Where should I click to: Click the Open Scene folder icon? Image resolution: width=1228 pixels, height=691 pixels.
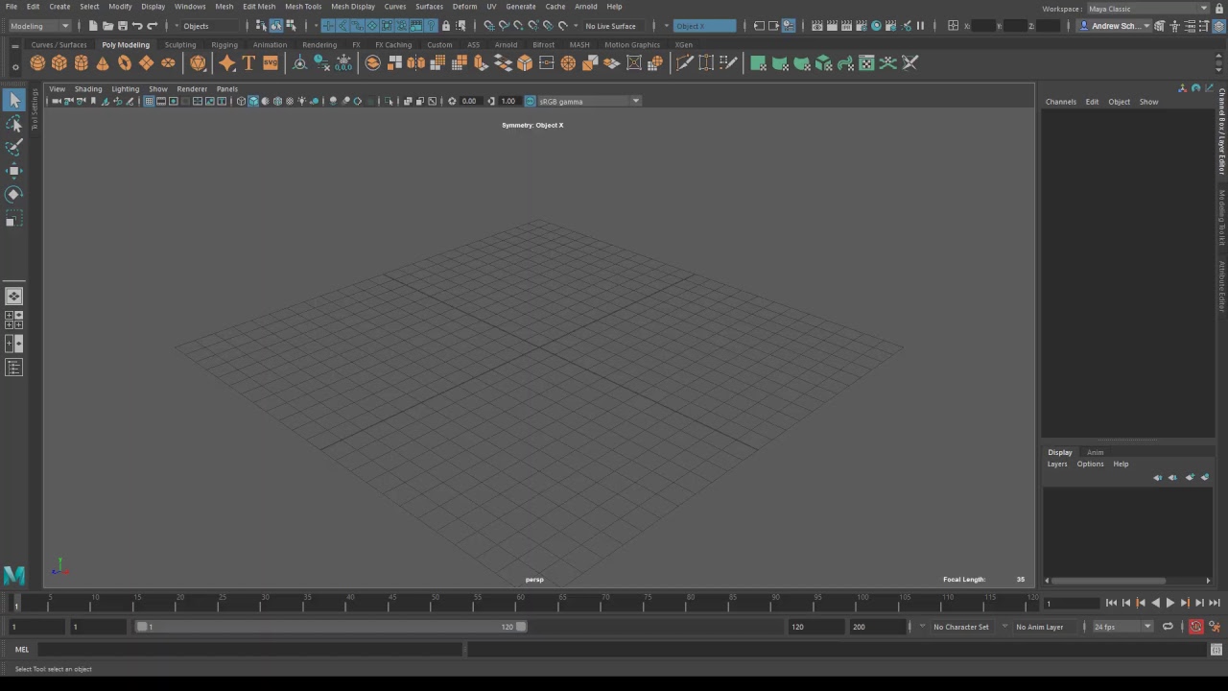click(x=107, y=26)
